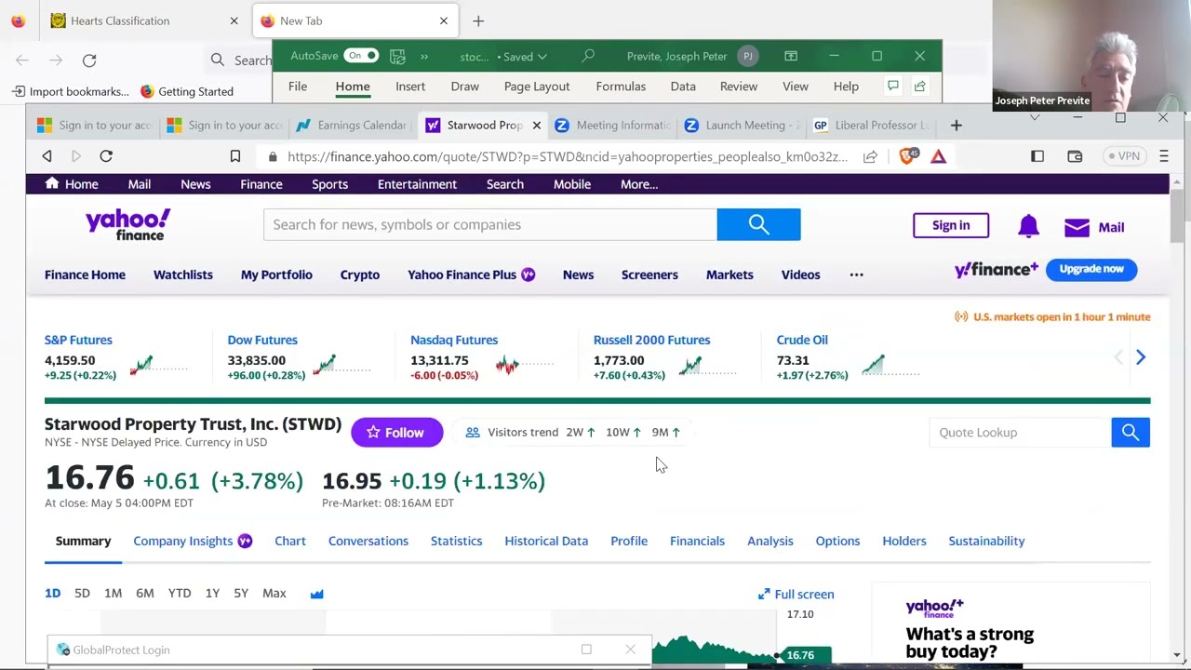Click Brave back navigation arrow
This screenshot has width=1191, height=670.
[x=47, y=156]
